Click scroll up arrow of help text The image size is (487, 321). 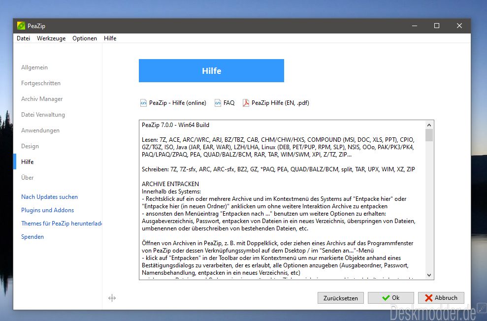click(x=429, y=125)
